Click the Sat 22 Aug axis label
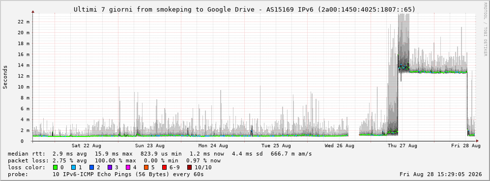 coord(86,146)
